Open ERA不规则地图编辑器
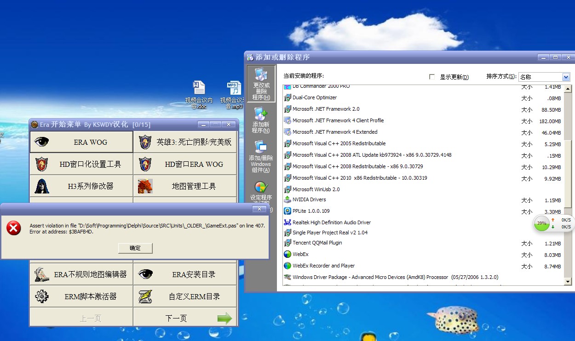 pyautogui.click(x=81, y=274)
